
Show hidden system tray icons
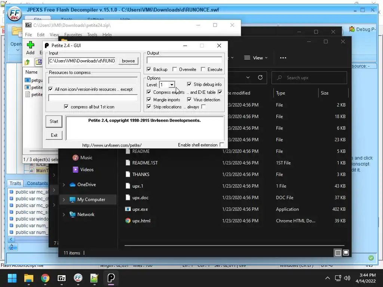(x=328, y=278)
